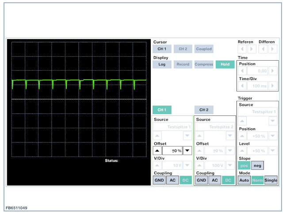Click the Log display button

point(162,64)
